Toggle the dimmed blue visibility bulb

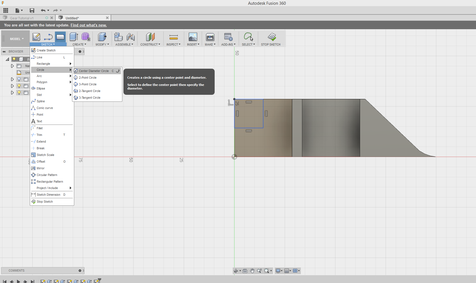19,79
